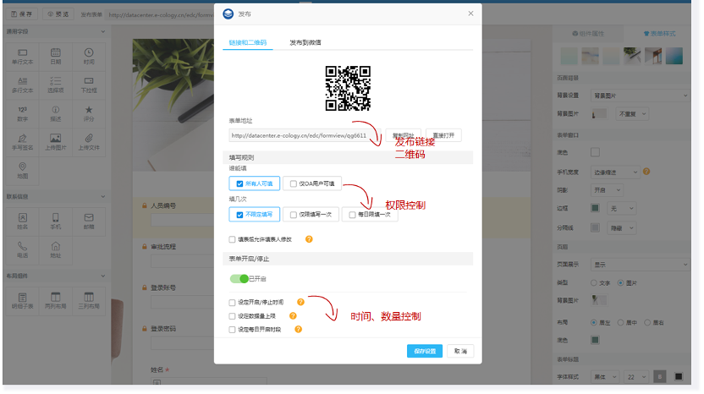
Task: Click the QR code image
Action: pyautogui.click(x=348, y=88)
